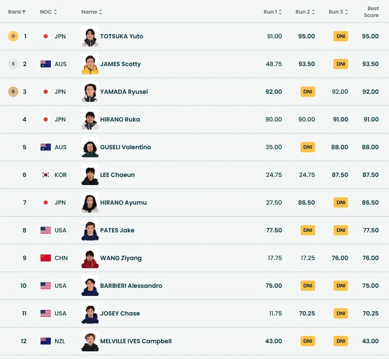Click the DNI badge in TOTSUKA Yuto's Run 3

341,36
